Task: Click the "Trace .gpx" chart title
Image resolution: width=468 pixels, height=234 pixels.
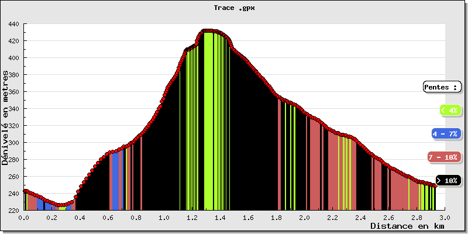Action: (234, 8)
